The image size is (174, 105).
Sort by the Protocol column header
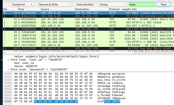[x=115, y=9]
